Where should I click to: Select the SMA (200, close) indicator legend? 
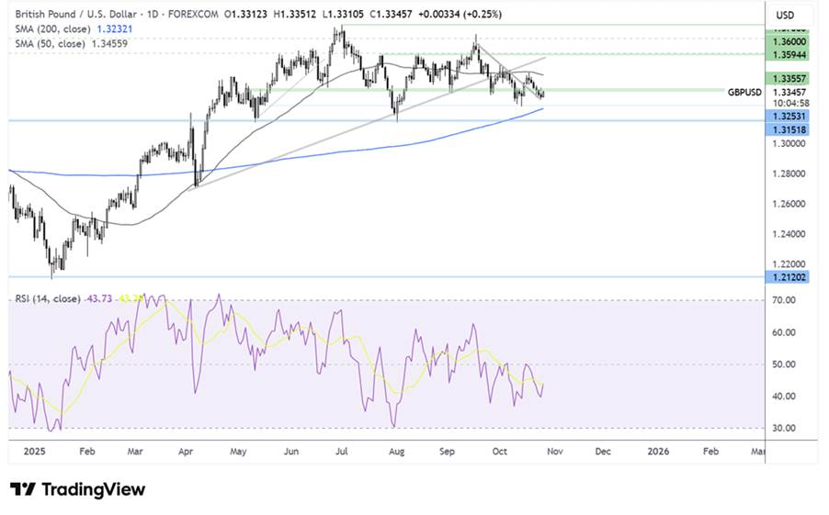[53, 29]
